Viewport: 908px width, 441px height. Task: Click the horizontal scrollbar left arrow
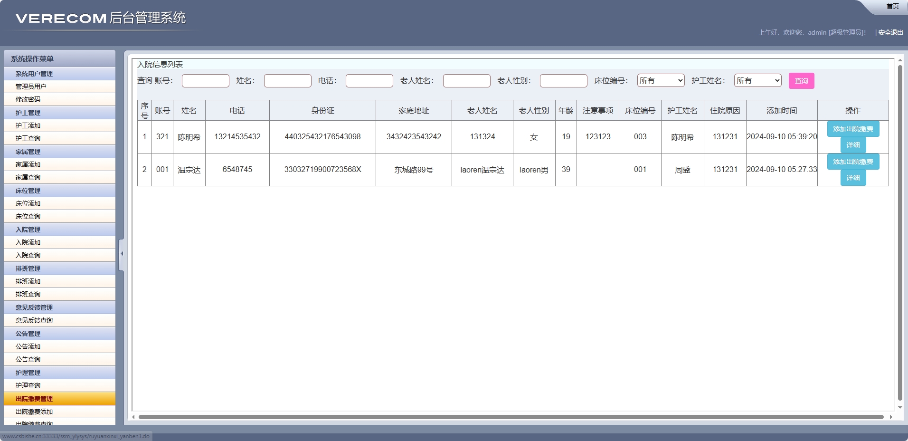click(x=133, y=417)
